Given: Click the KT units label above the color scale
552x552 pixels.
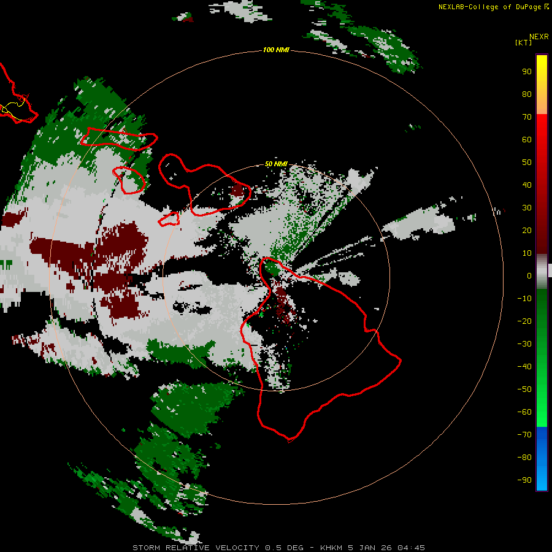Looking at the screenshot, I should 523,42.
